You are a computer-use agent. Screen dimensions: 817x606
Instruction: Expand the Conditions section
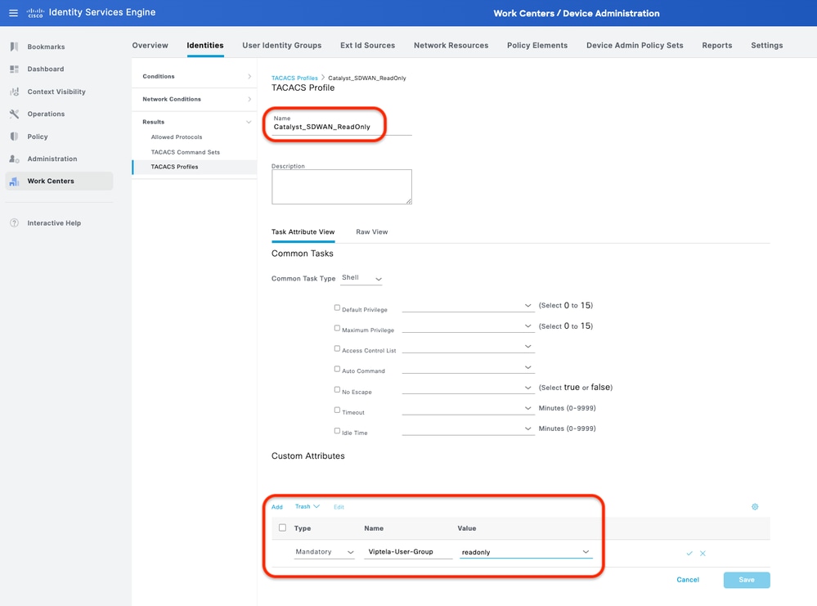tap(196, 76)
